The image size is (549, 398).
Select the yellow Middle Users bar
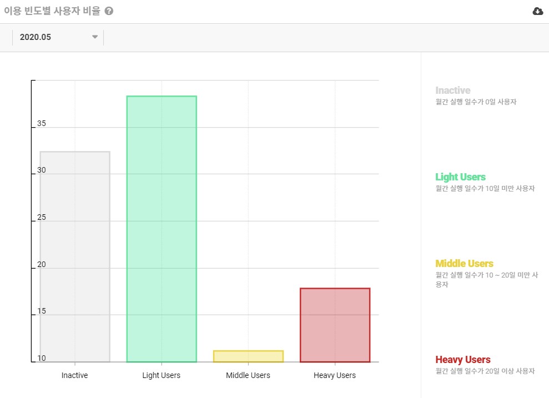248,356
